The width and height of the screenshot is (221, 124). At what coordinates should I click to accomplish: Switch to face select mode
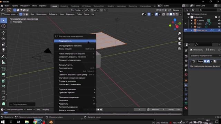pyautogui.click(x=27, y=14)
